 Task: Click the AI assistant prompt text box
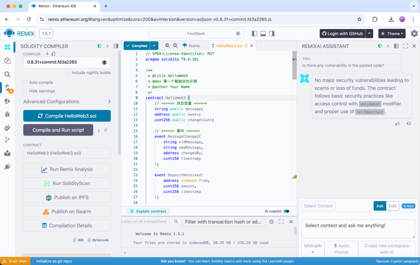[x=358, y=229]
